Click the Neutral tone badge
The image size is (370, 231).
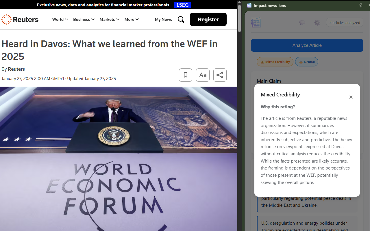click(307, 62)
